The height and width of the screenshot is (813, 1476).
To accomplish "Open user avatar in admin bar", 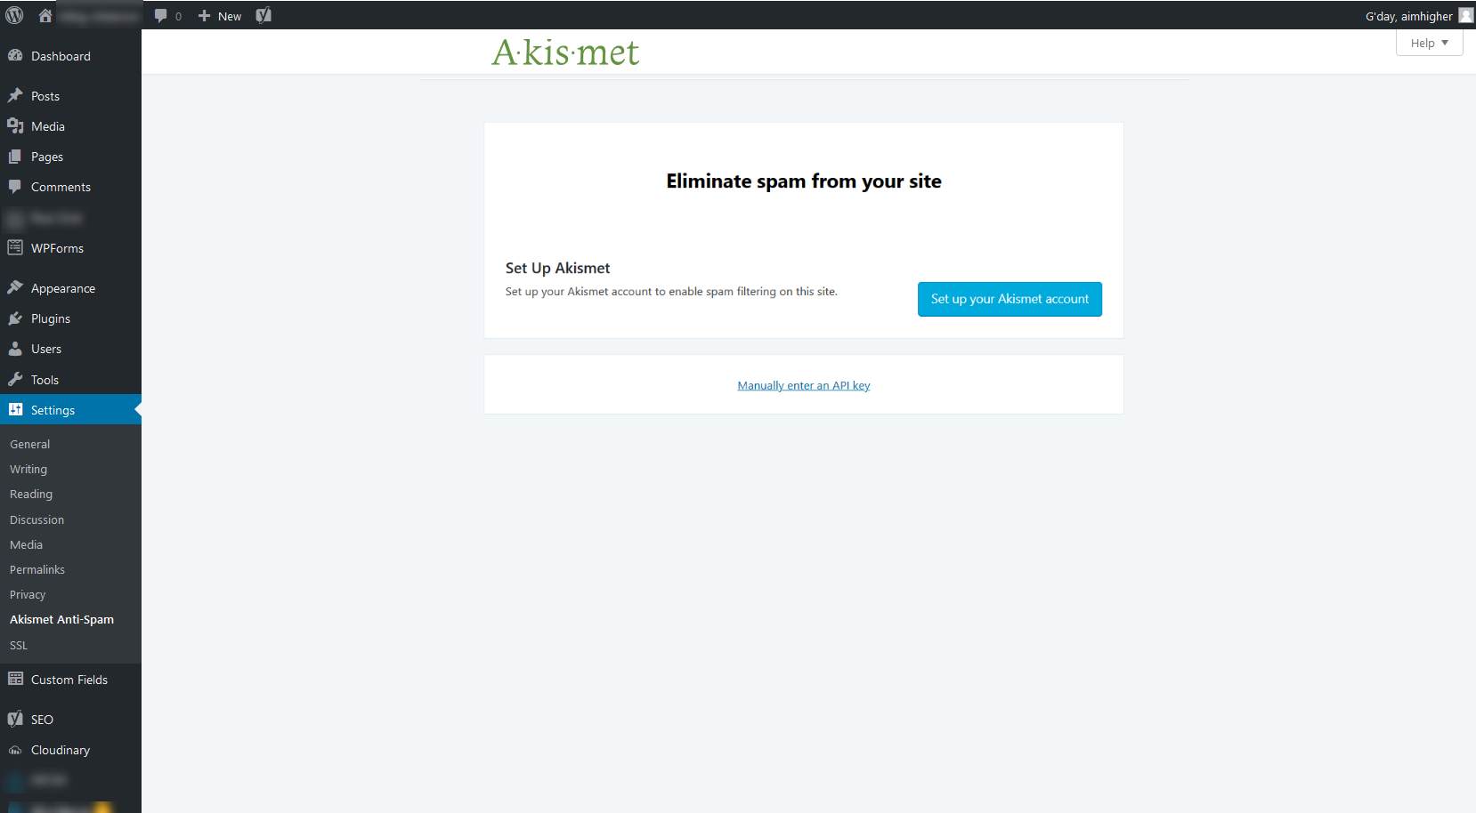I will tap(1465, 15).
